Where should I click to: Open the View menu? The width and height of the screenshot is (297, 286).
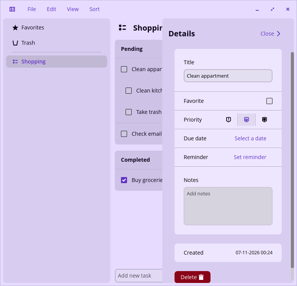click(x=73, y=9)
